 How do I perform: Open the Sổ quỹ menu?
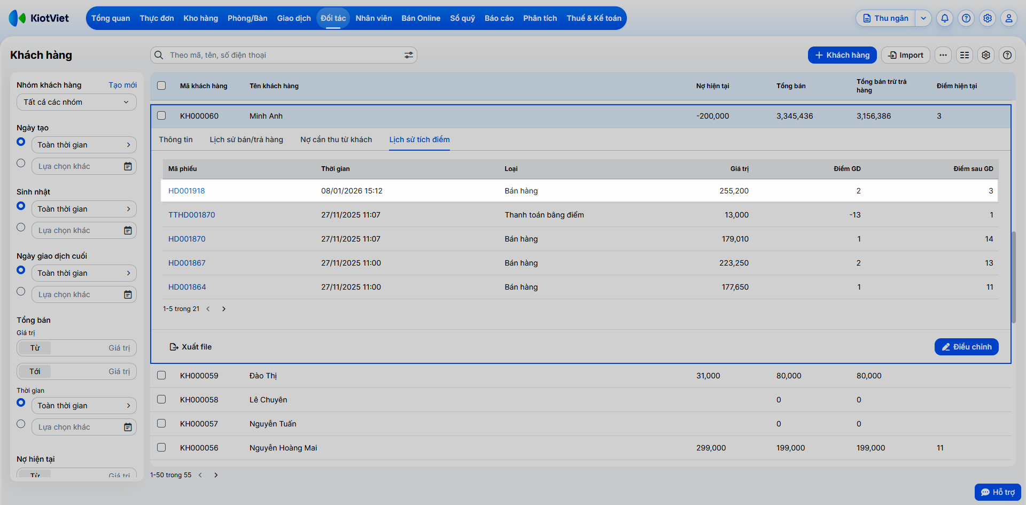(462, 18)
